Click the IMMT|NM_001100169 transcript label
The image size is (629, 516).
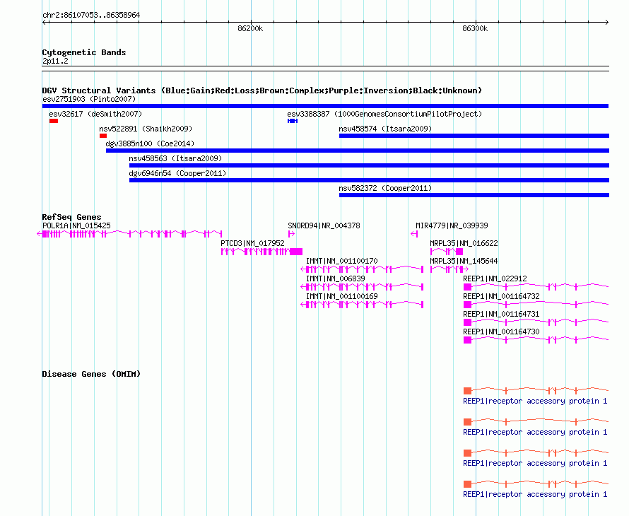pyautogui.click(x=342, y=296)
